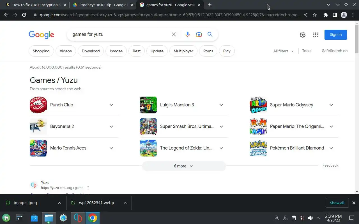Open the Discover store taskbar icon
The width and height of the screenshot is (359, 224).
[34, 218]
